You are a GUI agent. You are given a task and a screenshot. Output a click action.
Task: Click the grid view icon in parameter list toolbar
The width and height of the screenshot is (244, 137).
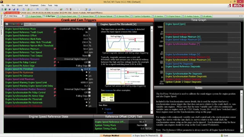click(7, 24)
